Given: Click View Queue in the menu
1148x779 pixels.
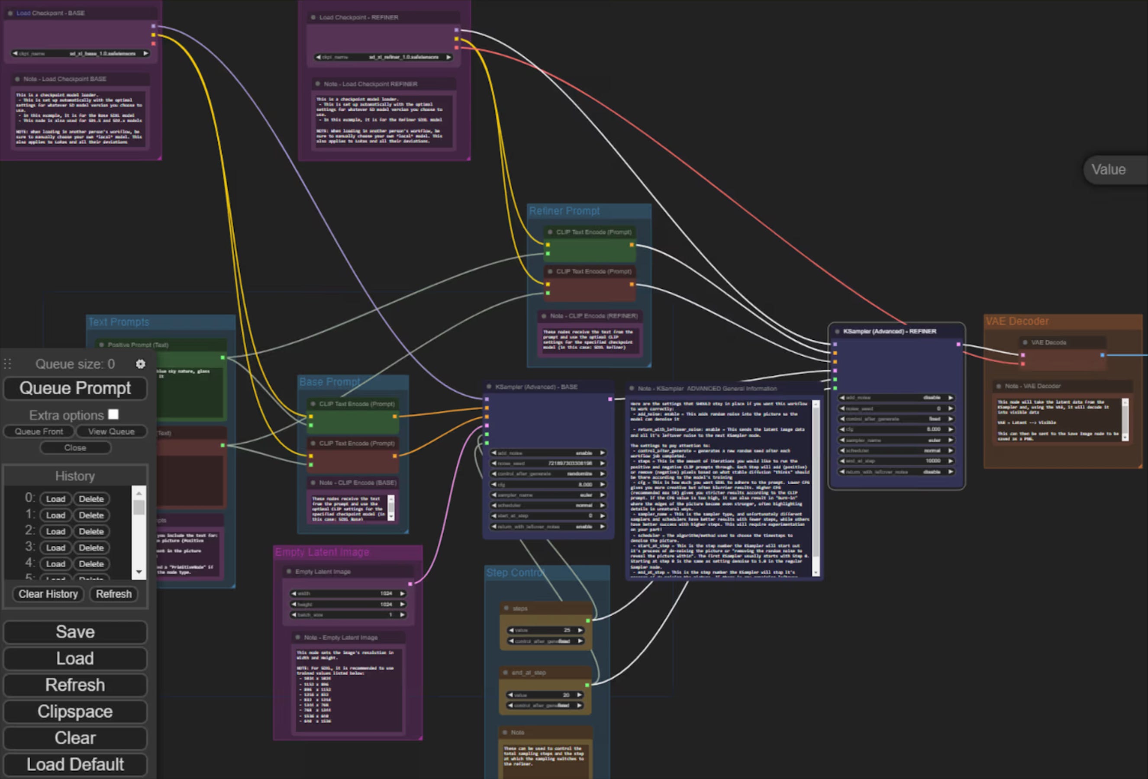Looking at the screenshot, I should click(x=111, y=431).
